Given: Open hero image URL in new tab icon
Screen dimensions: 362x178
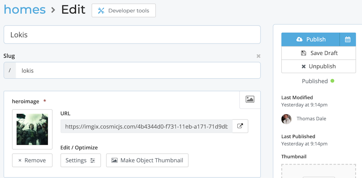Looking at the screenshot, I should tap(240, 126).
